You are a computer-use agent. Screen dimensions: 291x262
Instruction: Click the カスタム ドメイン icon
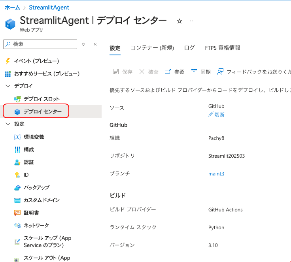click(x=17, y=200)
